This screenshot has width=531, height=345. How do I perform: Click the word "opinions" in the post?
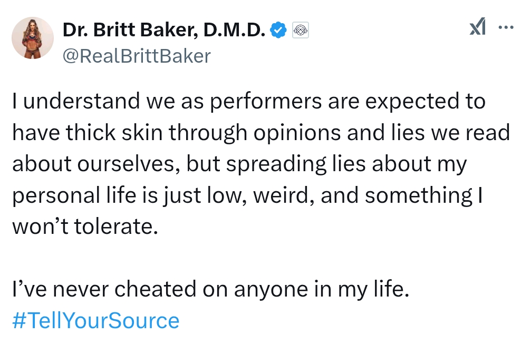click(x=297, y=133)
